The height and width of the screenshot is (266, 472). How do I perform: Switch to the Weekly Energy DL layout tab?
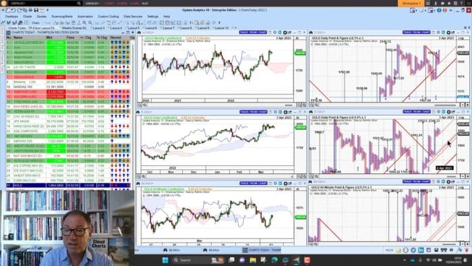click(x=74, y=28)
